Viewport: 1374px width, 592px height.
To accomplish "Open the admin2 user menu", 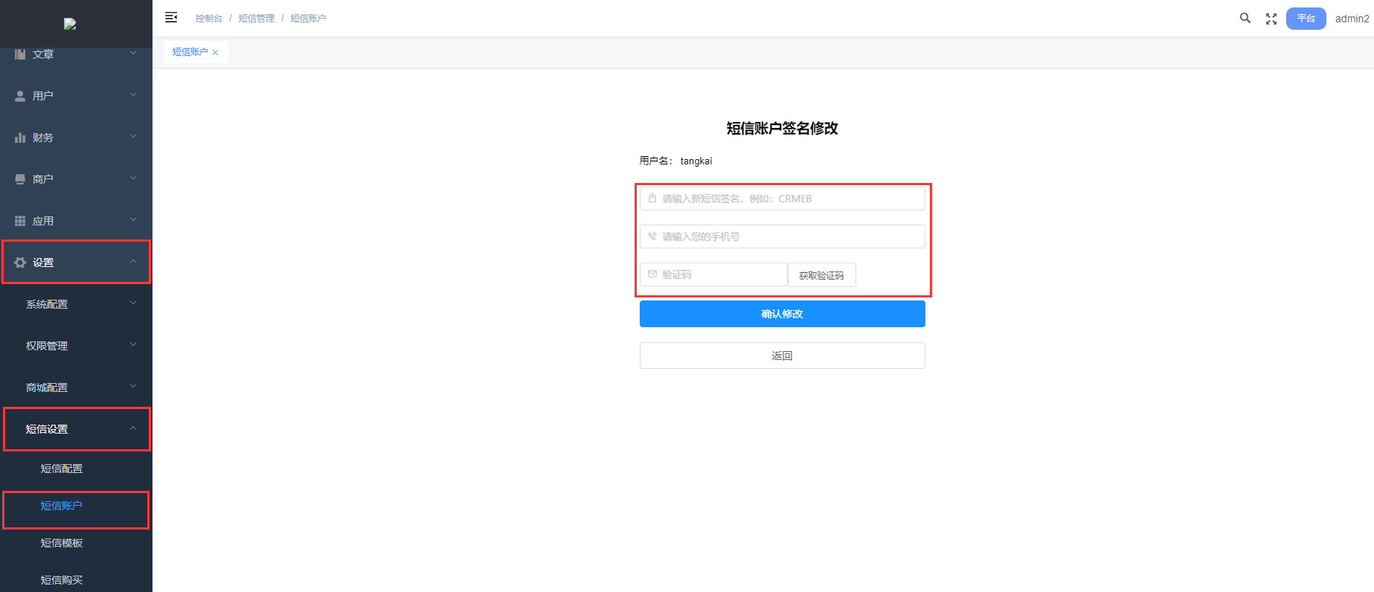I will (1352, 19).
